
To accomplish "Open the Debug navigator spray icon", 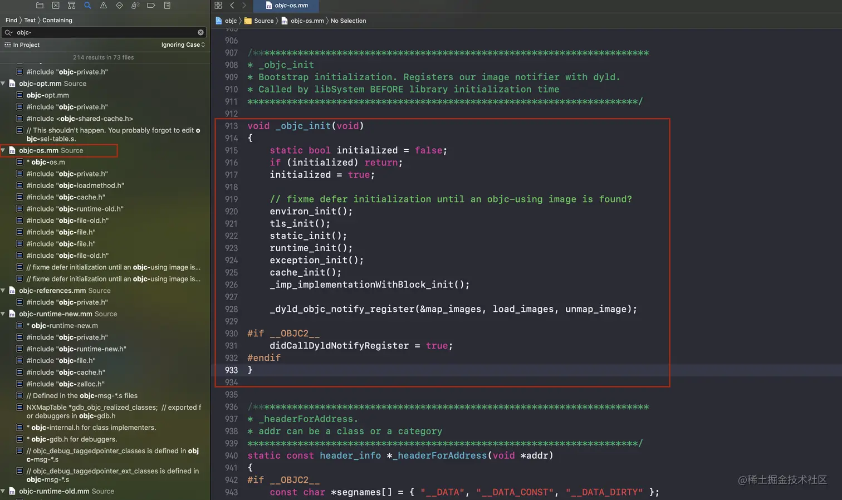I will (x=135, y=6).
